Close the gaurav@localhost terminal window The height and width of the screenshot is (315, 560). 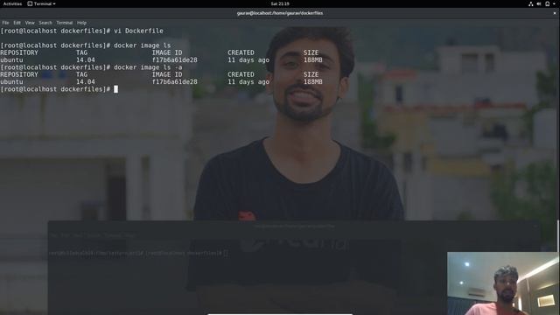555,13
